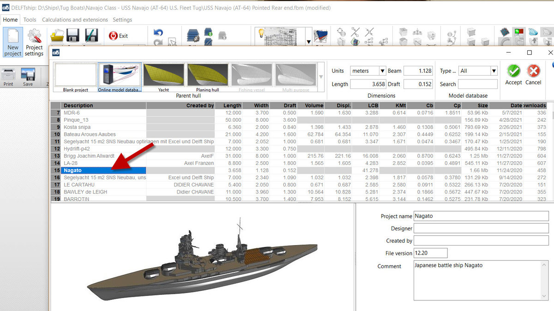Sort by the Length column header
Viewport: 554px width, 311px height.
point(229,106)
